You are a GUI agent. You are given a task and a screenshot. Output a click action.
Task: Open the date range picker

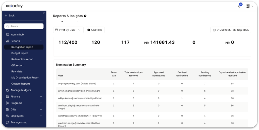click(x=231, y=30)
